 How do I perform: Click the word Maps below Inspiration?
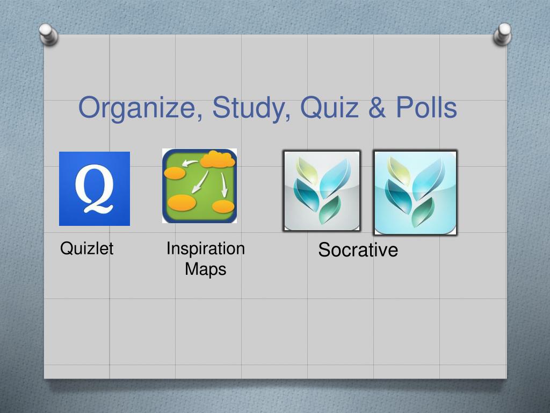click(206, 269)
